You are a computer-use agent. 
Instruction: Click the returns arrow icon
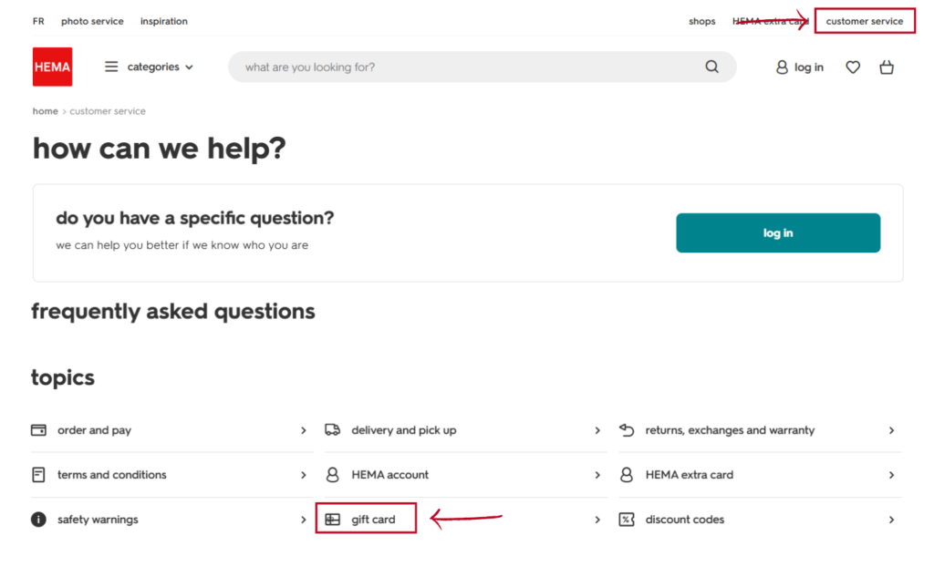(627, 430)
